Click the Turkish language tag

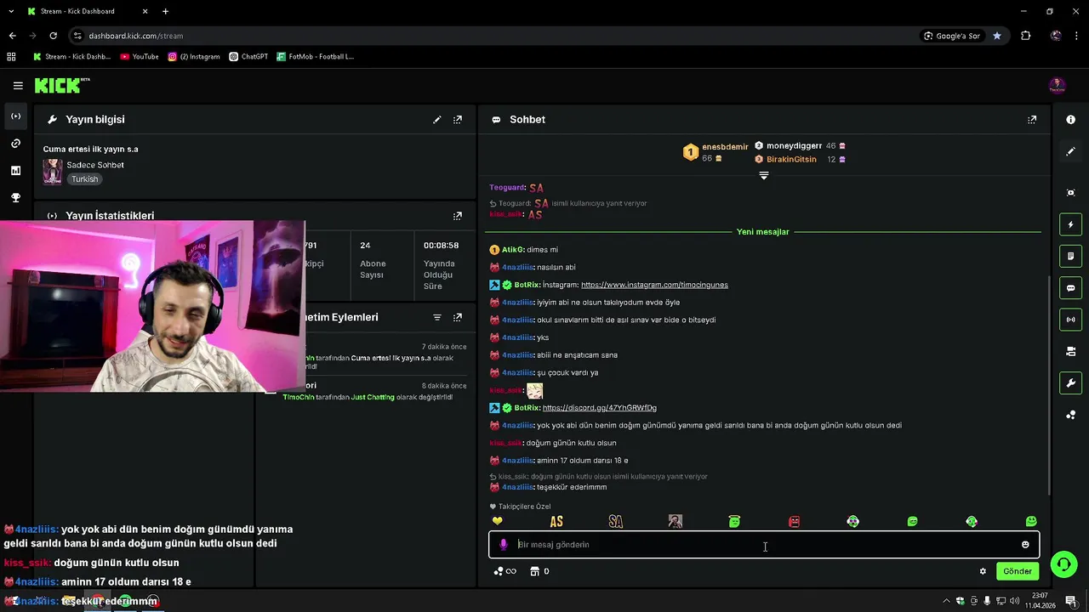[x=84, y=179]
